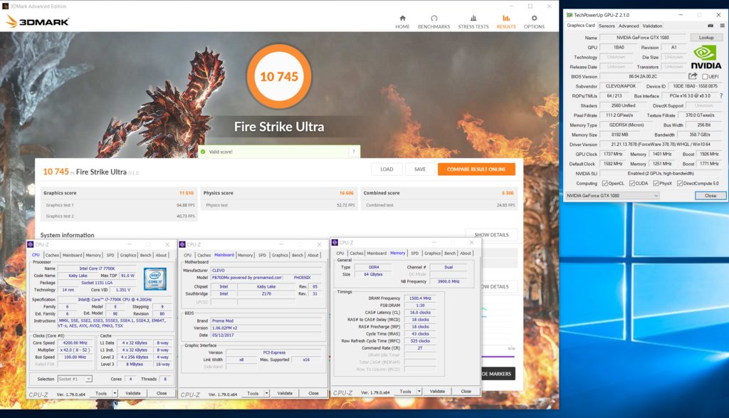Toggle OpenCL checkbox in GPU-Z
The height and width of the screenshot is (418, 729).
click(605, 183)
